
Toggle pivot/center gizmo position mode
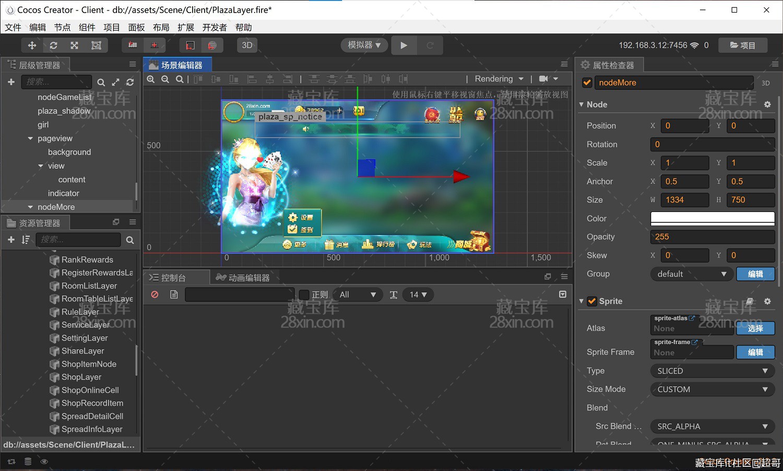[x=133, y=45]
